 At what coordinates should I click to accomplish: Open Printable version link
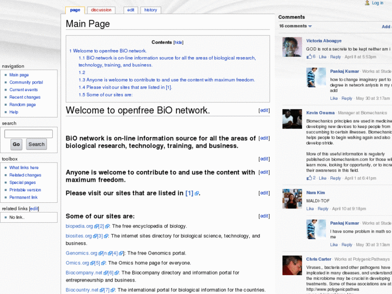[x=25, y=190]
